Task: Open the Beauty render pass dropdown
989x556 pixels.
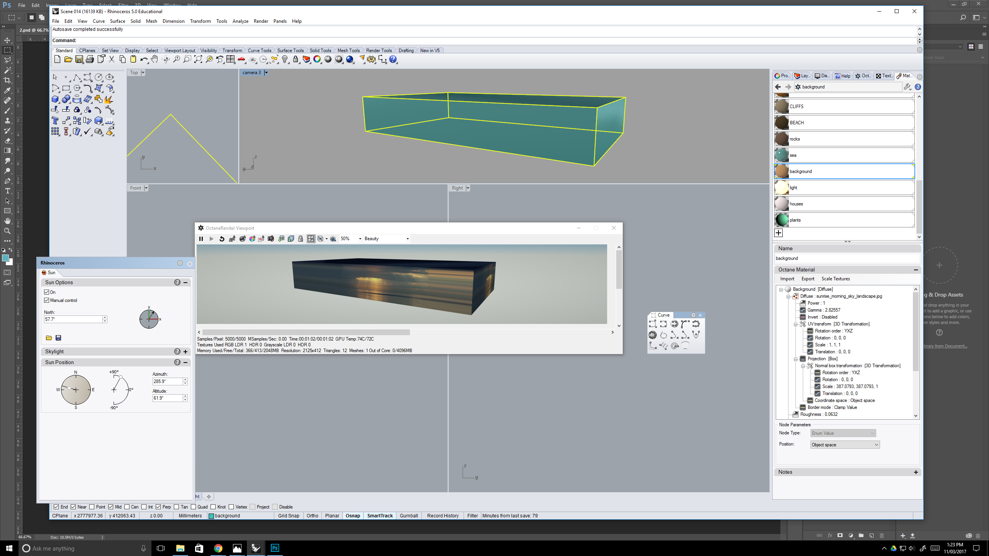Action: 386,239
